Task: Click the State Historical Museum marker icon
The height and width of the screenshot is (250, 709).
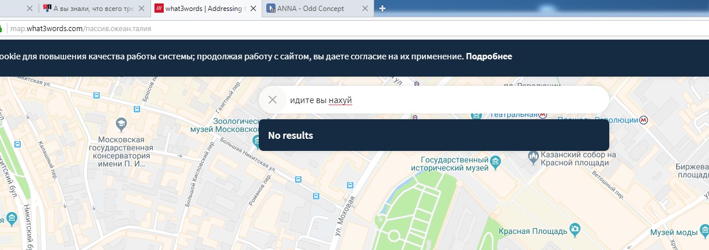Action: tap(495, 163)
